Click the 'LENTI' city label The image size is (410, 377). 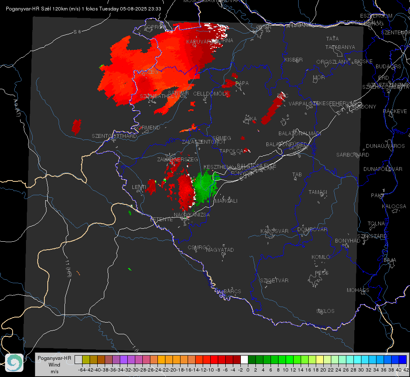pos(139,187)
